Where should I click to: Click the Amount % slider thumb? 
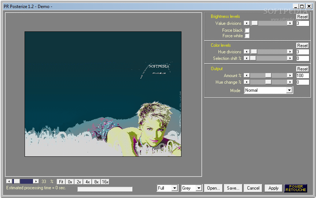(268, 76)
